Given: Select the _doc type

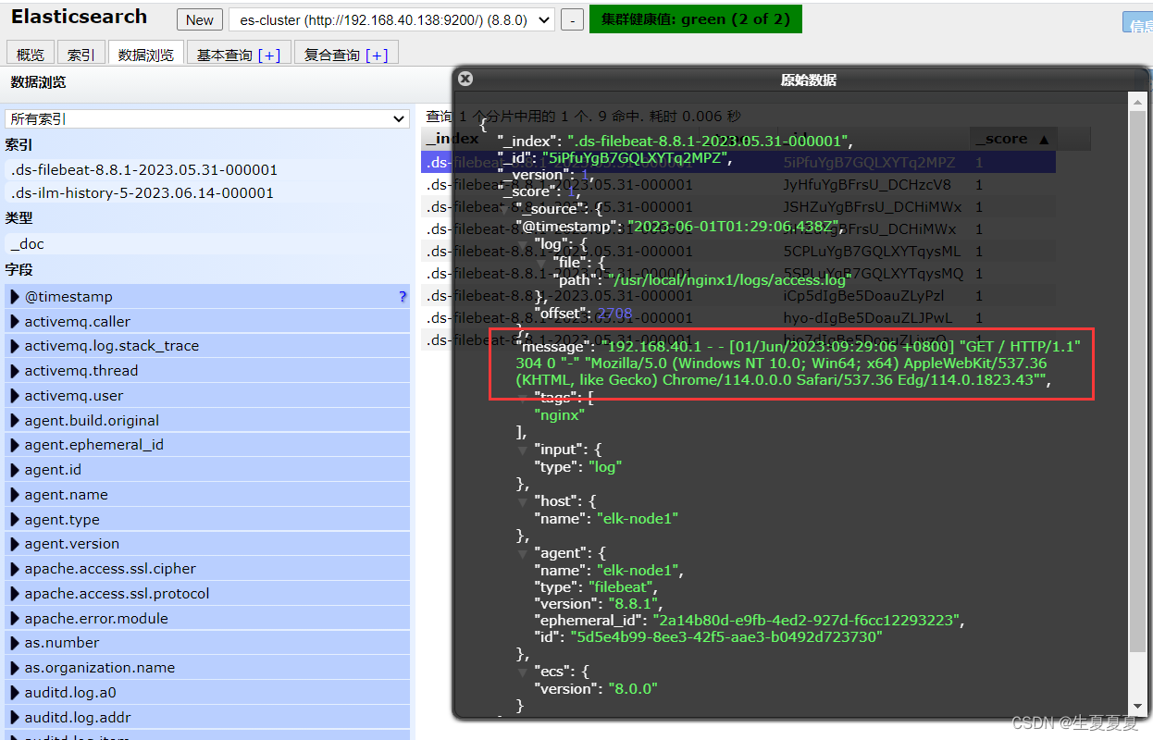Looking at the screenshot, I should [x=207, y=244].
